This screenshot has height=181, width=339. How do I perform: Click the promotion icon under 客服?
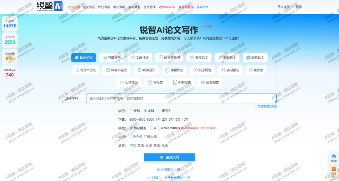click(x=334, y=172)
